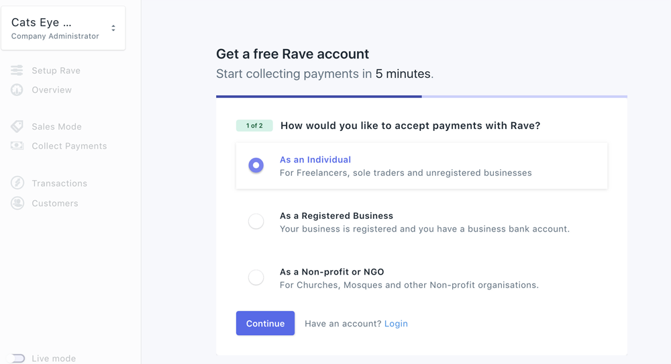Select As a Registered Business radio button

click(x=256, y=222)
